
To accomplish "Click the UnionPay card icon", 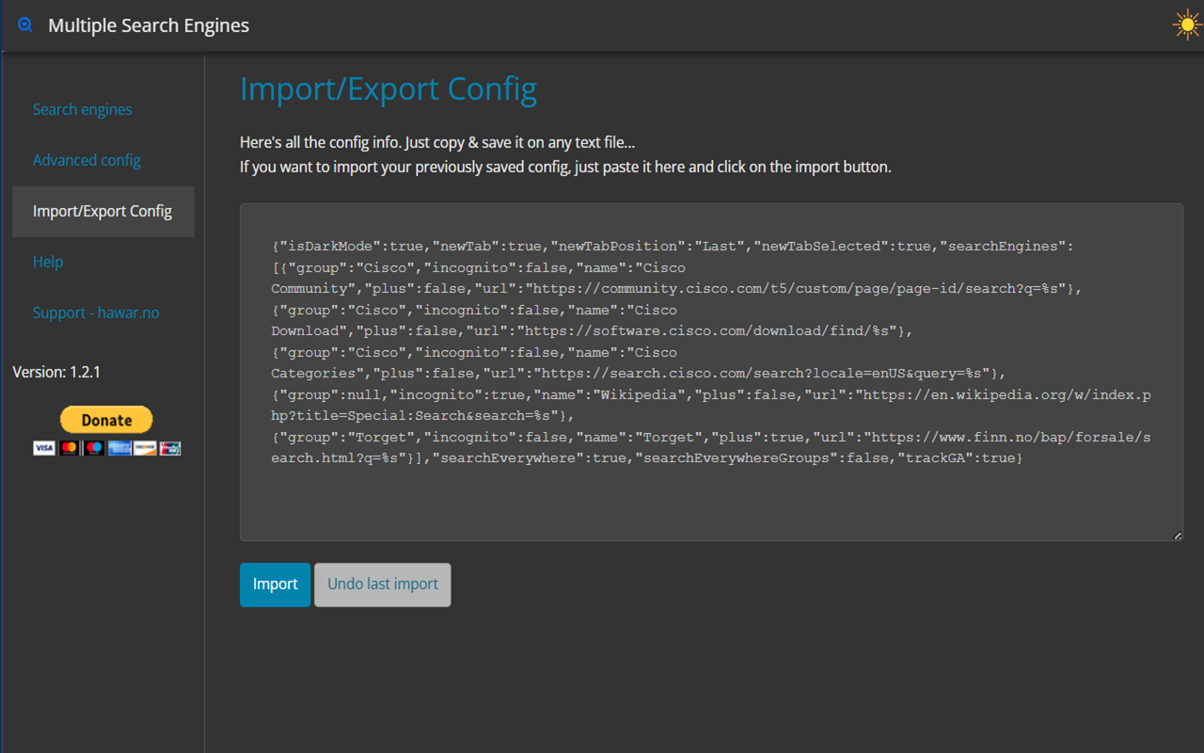I will pyautogui.click(x=169, y=448).
